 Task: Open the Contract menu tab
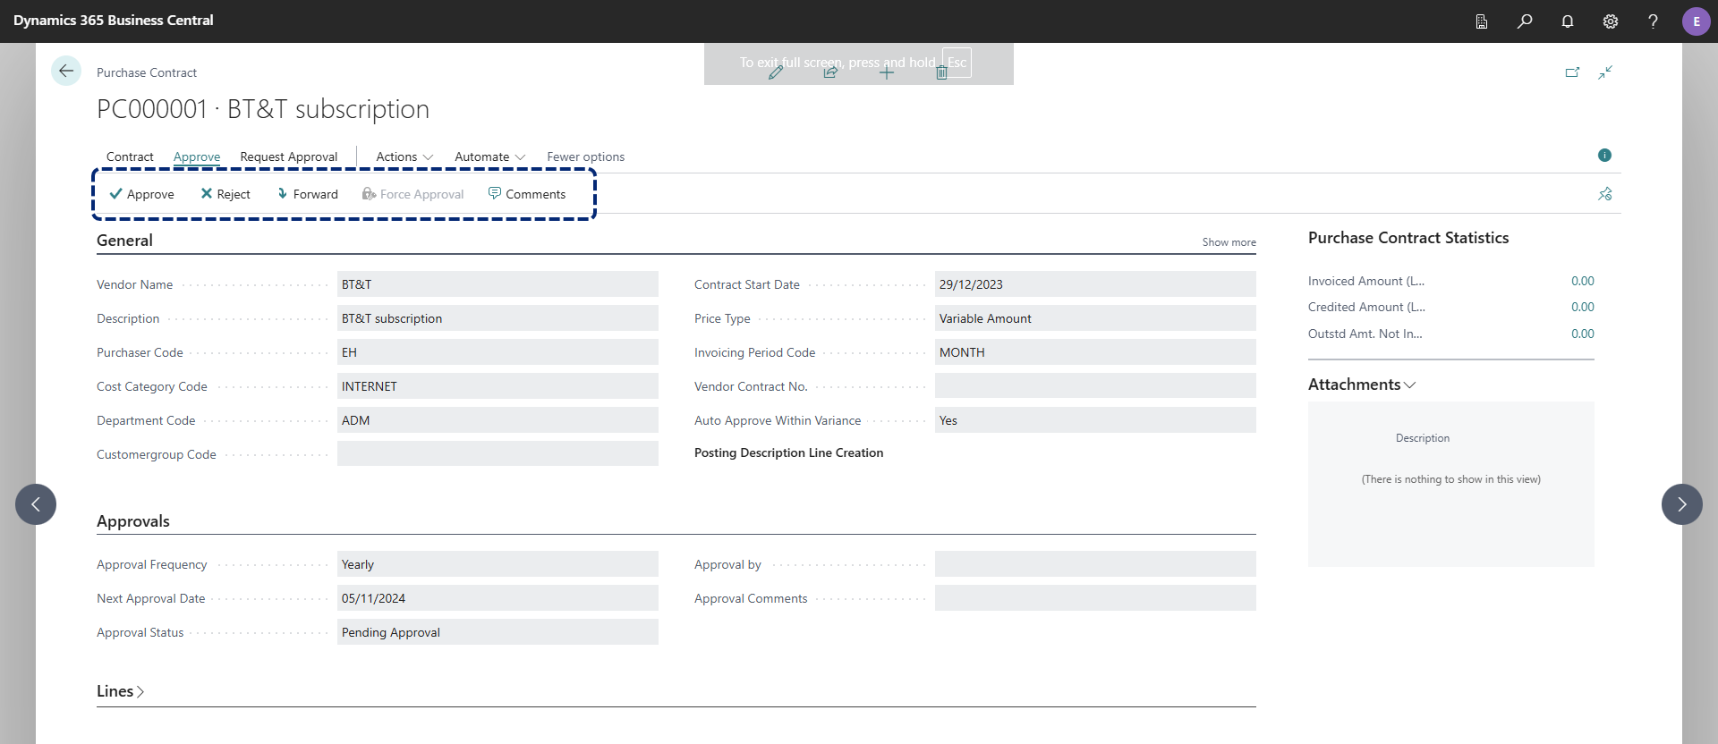click(130, 156)
